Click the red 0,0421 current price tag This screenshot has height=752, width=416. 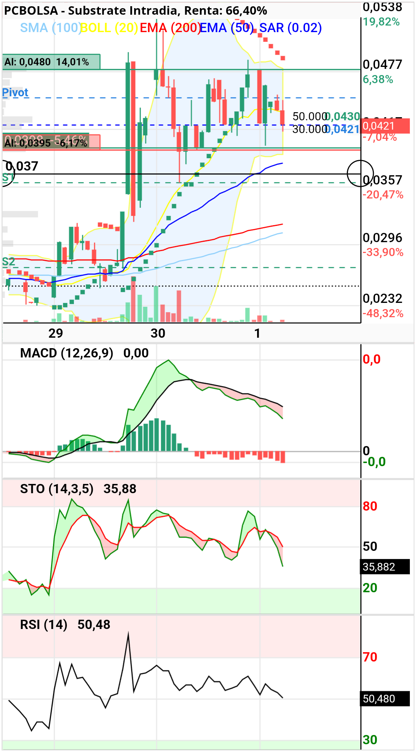385,126
